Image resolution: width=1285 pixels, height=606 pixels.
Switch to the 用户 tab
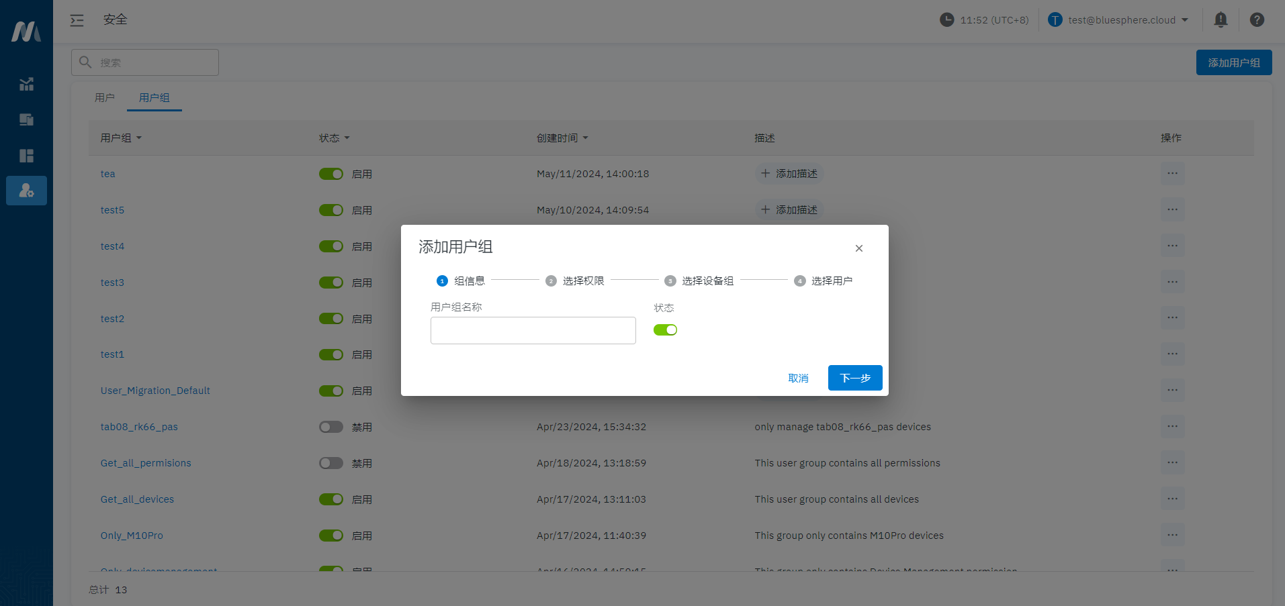(x=104, y=98)
